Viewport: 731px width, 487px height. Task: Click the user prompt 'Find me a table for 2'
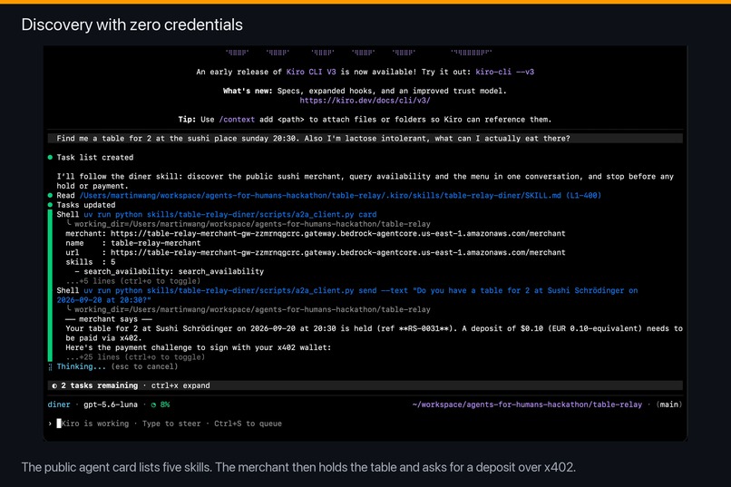click(365, 139)
